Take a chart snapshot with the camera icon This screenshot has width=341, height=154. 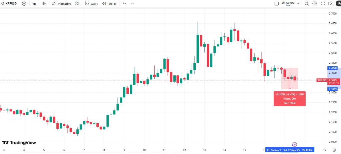point(330,3)
